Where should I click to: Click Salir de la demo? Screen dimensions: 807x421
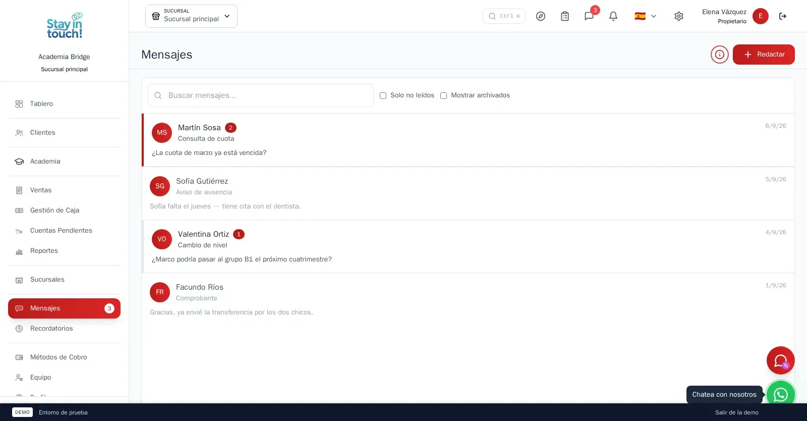pyautogui.click(x=736, y=412)
